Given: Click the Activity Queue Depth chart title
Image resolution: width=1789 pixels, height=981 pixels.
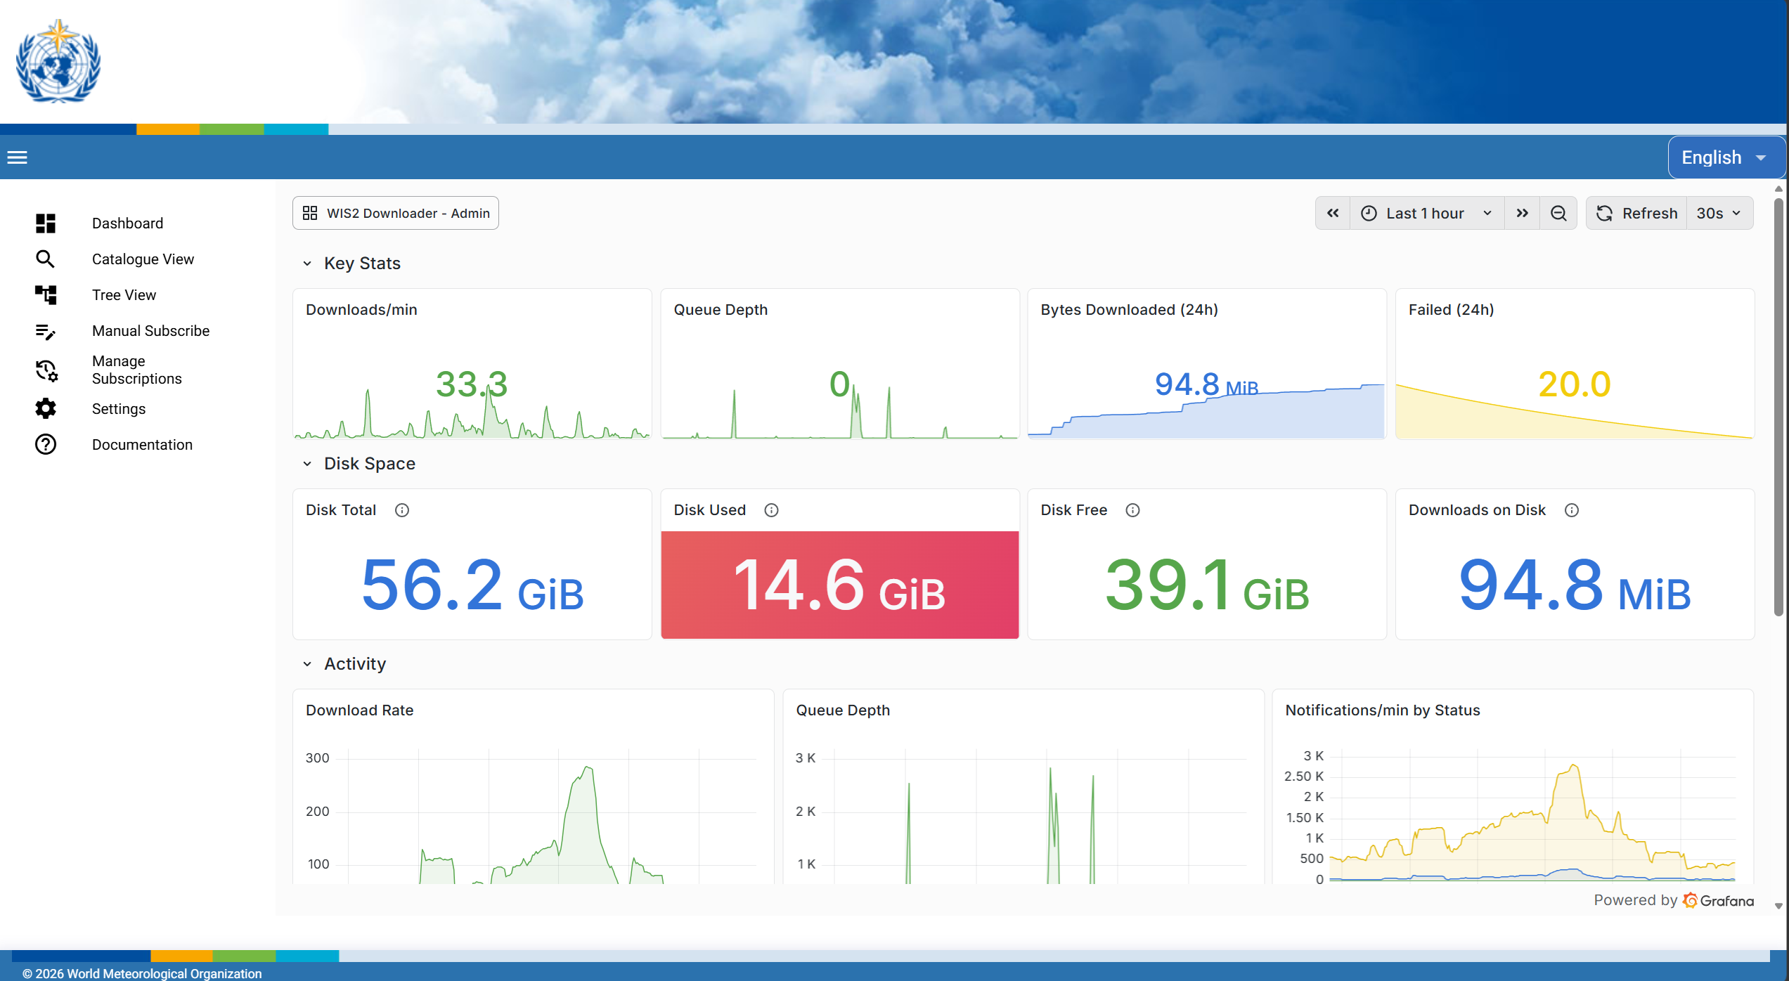Looking at the screenshot, I should [843, 710].
